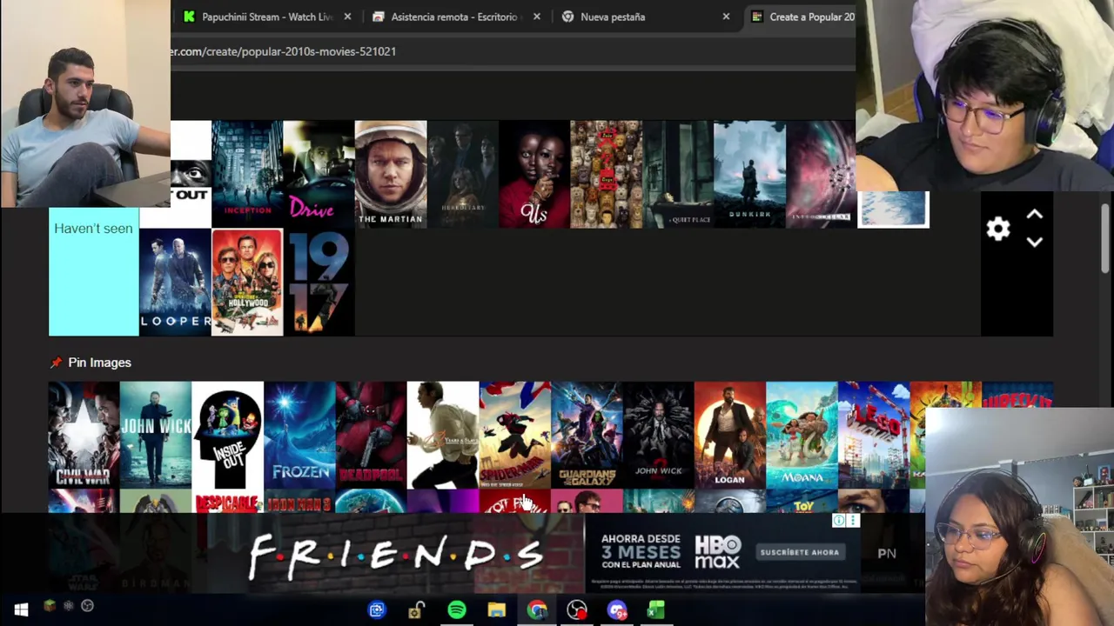
Task: Select the Isle of Dogs poster
Action: click(606, 175)
